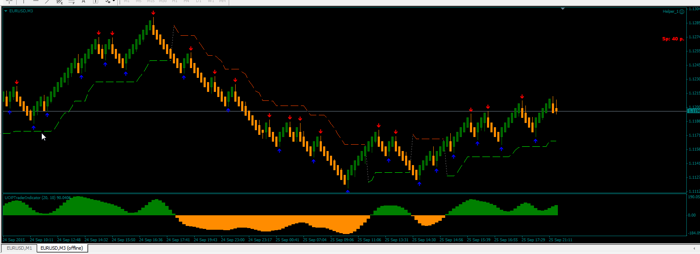Switch to the EURUSD,M3 (offline) tab

[x=62, y=248]
